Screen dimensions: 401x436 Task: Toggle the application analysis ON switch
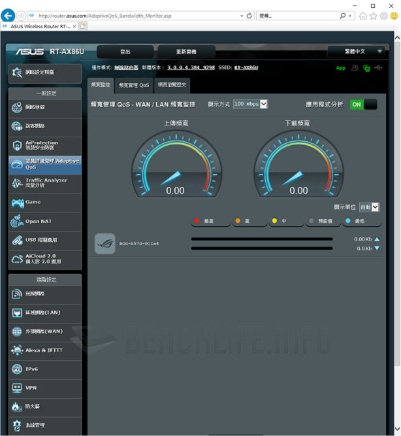(364, 105)
